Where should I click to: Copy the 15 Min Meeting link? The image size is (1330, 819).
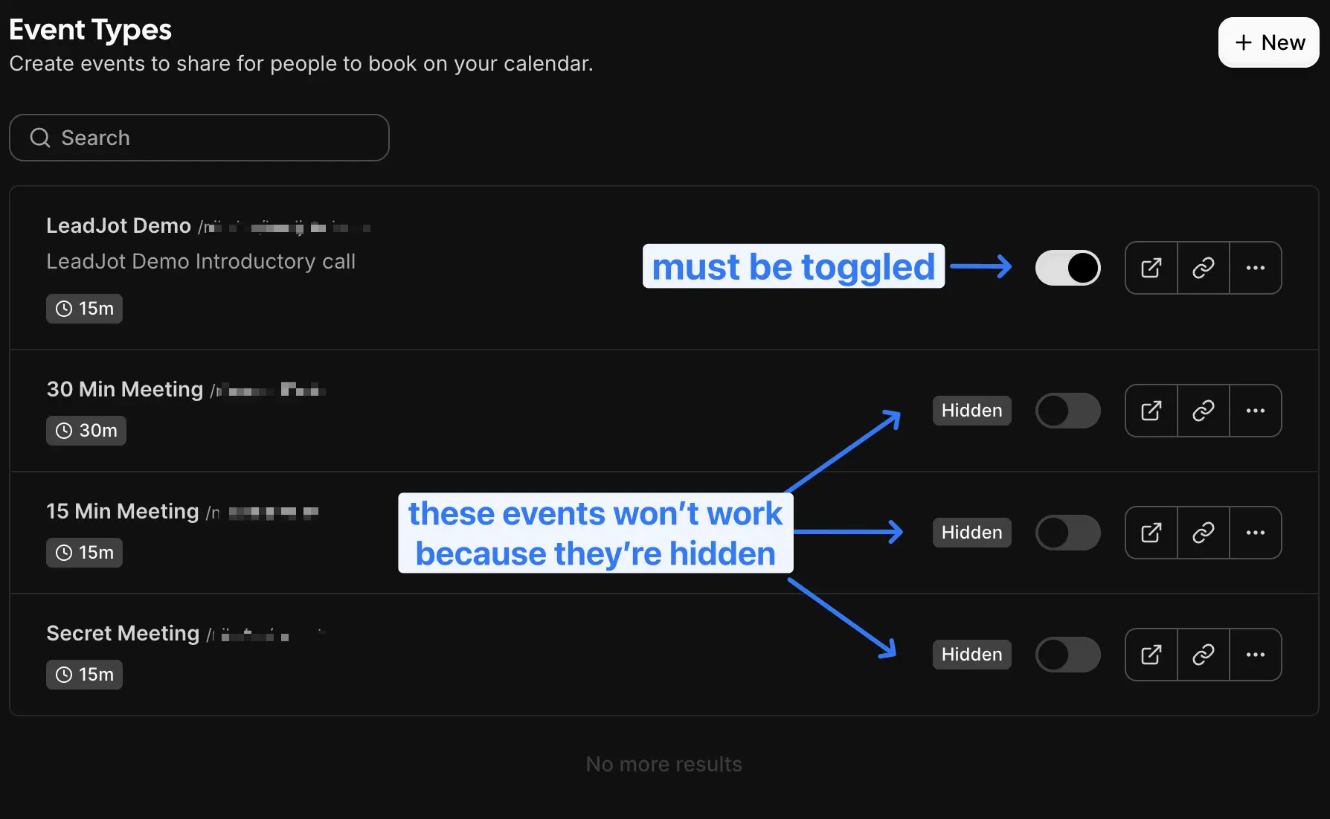tap(1203, 532)
